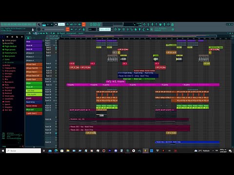234x175 pixels.
Task: Select the first purple Vocals pattern in picker
Action: tap(34, 42)
